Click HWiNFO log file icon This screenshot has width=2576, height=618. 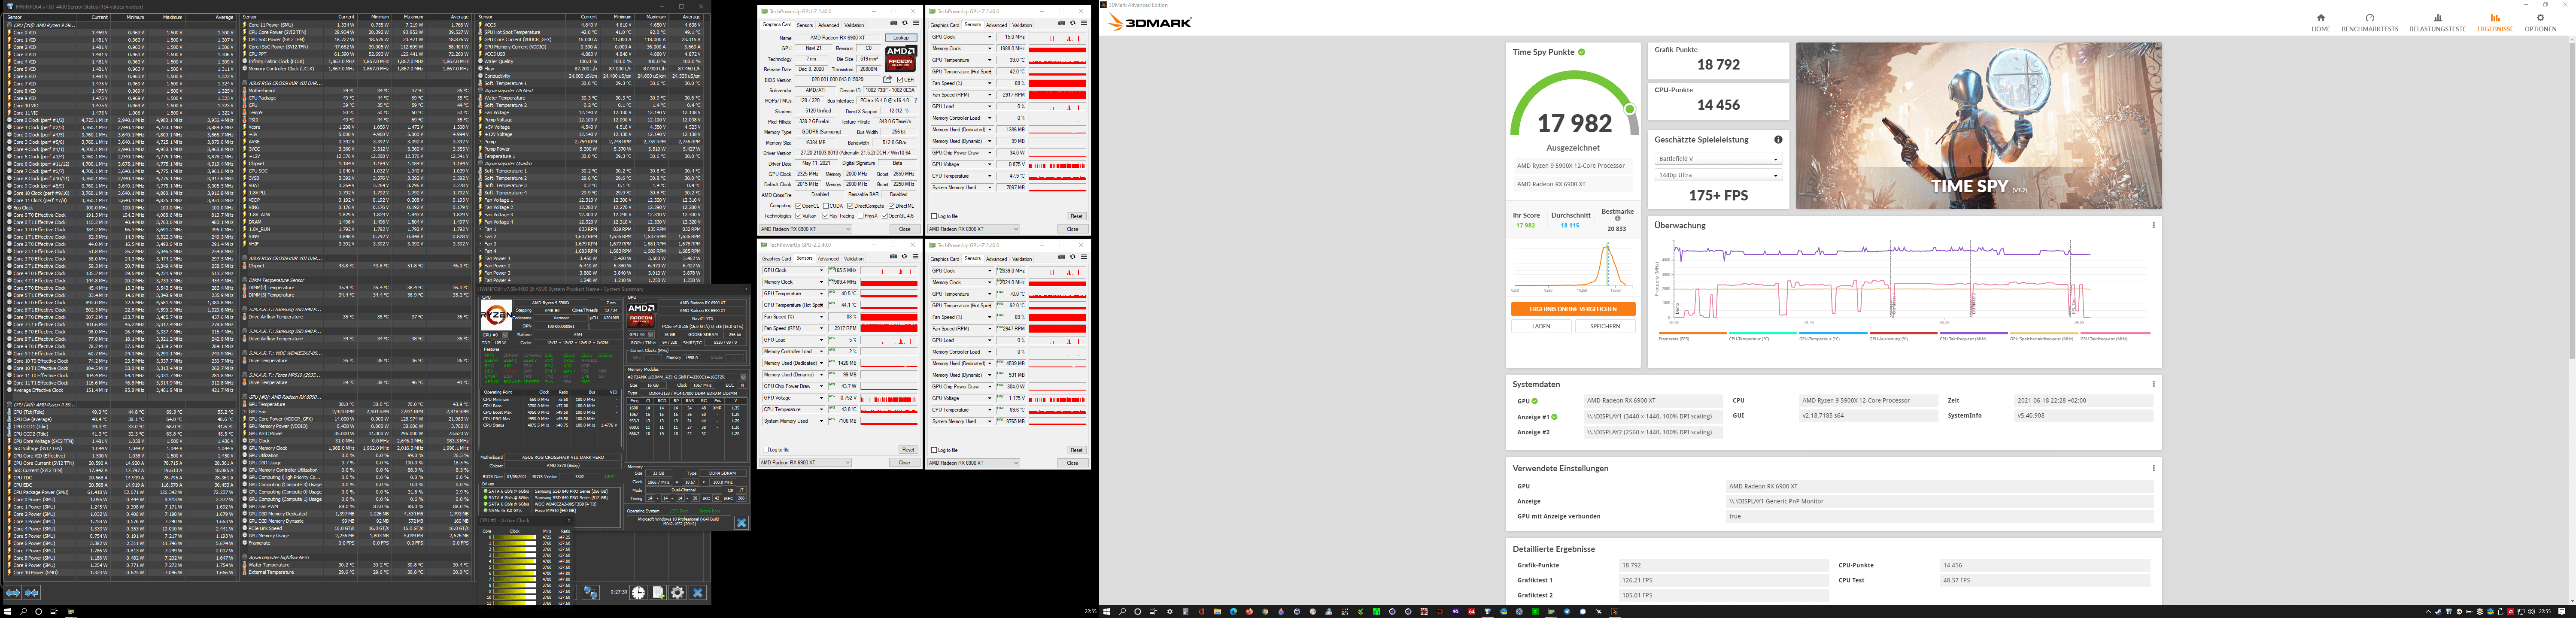(658, 593)
